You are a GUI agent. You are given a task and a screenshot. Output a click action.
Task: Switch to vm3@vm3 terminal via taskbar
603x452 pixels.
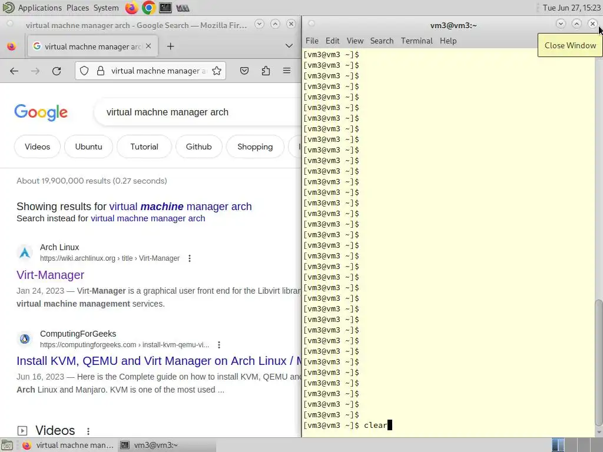click(x=167, y=445)
